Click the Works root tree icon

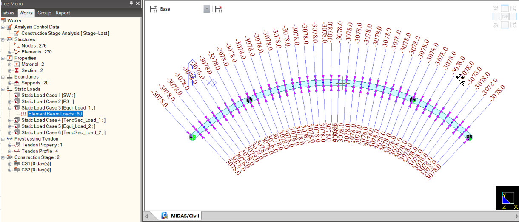point(3,21)
